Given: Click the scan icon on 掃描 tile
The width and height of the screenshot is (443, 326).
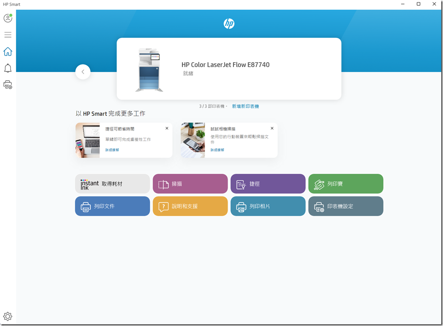Looking at the screenshot, I should pyautogui.click(x=163, y=184).
